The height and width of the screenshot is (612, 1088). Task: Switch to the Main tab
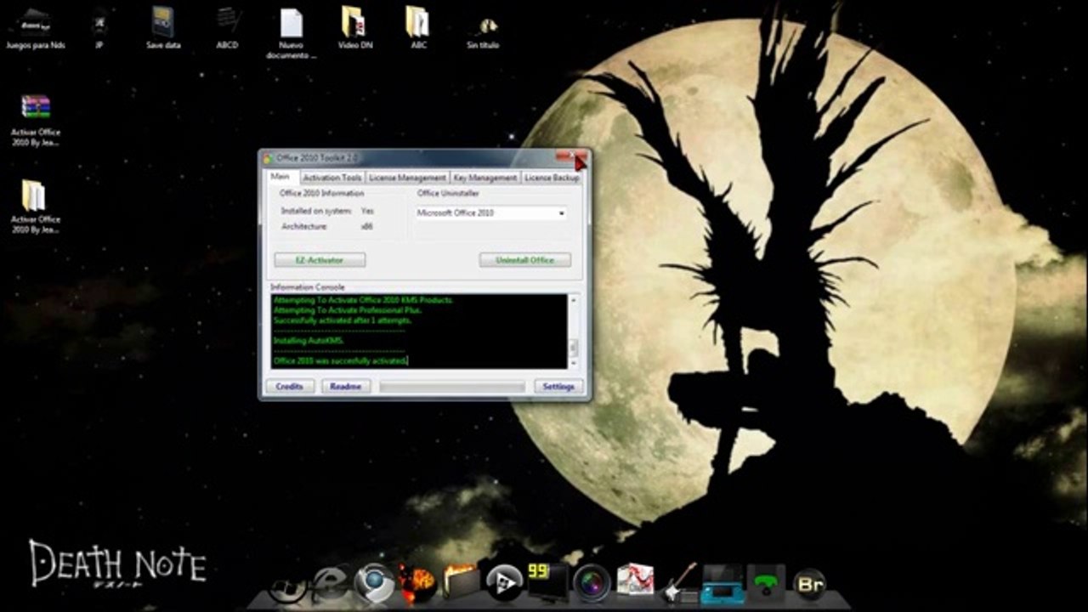[280, 177]
